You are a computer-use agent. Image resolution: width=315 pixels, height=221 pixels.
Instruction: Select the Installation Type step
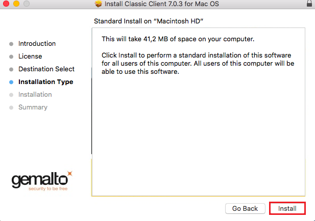pos(46,82)
